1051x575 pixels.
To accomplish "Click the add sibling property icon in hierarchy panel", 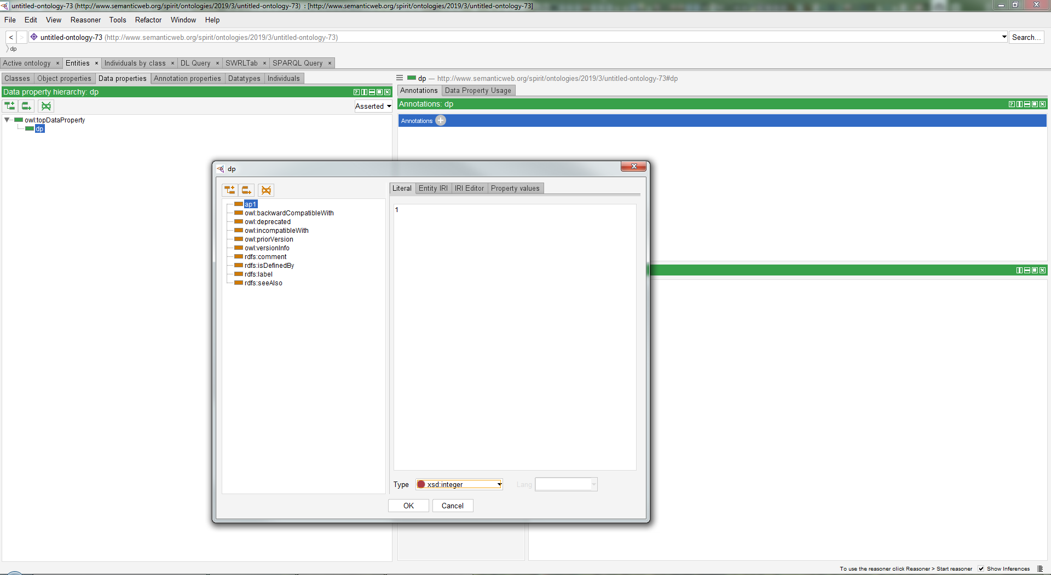I will pos(26,106).
